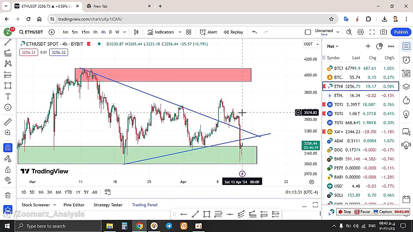Open the watchlist three-dots menu
This screenshot has width=413, height=232.
point(391,46)
